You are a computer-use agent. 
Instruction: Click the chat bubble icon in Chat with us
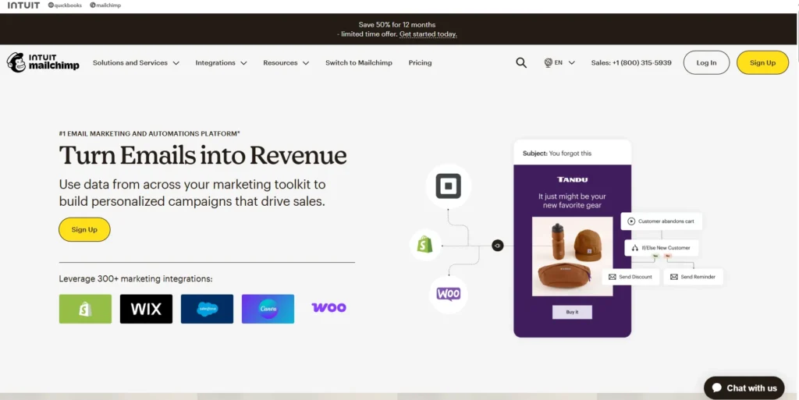coord(717,388)
